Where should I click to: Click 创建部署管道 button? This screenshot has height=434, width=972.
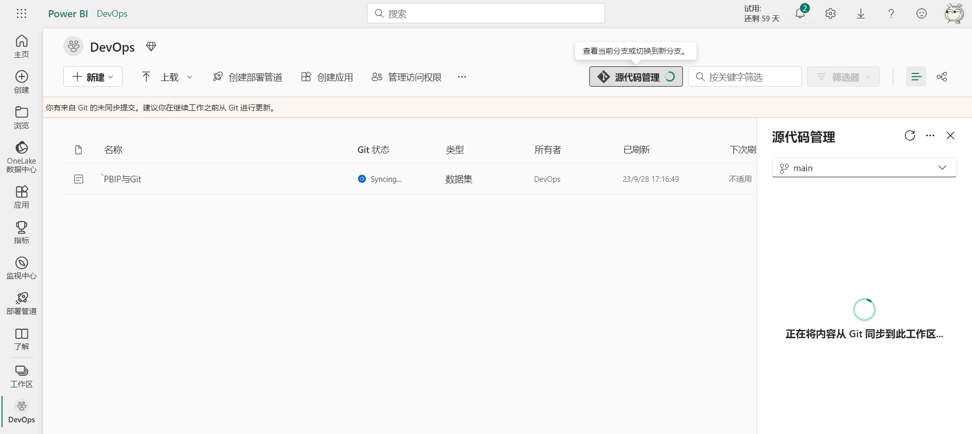click(248, 77)
